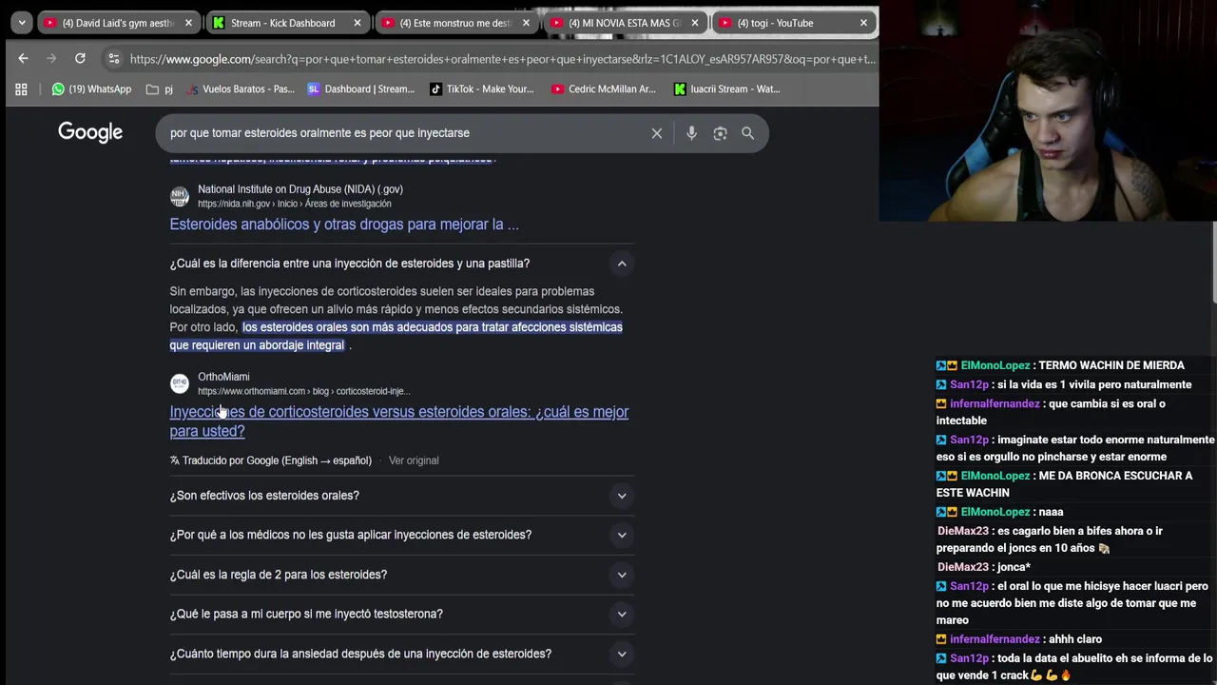Click OrthoMiami source name text
Viewport: 1217px width, 685px height.
[x=223, y=377]
